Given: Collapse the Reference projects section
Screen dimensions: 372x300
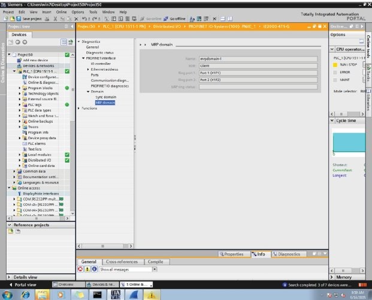Looking at the screenshot, I should coord(9,225).
